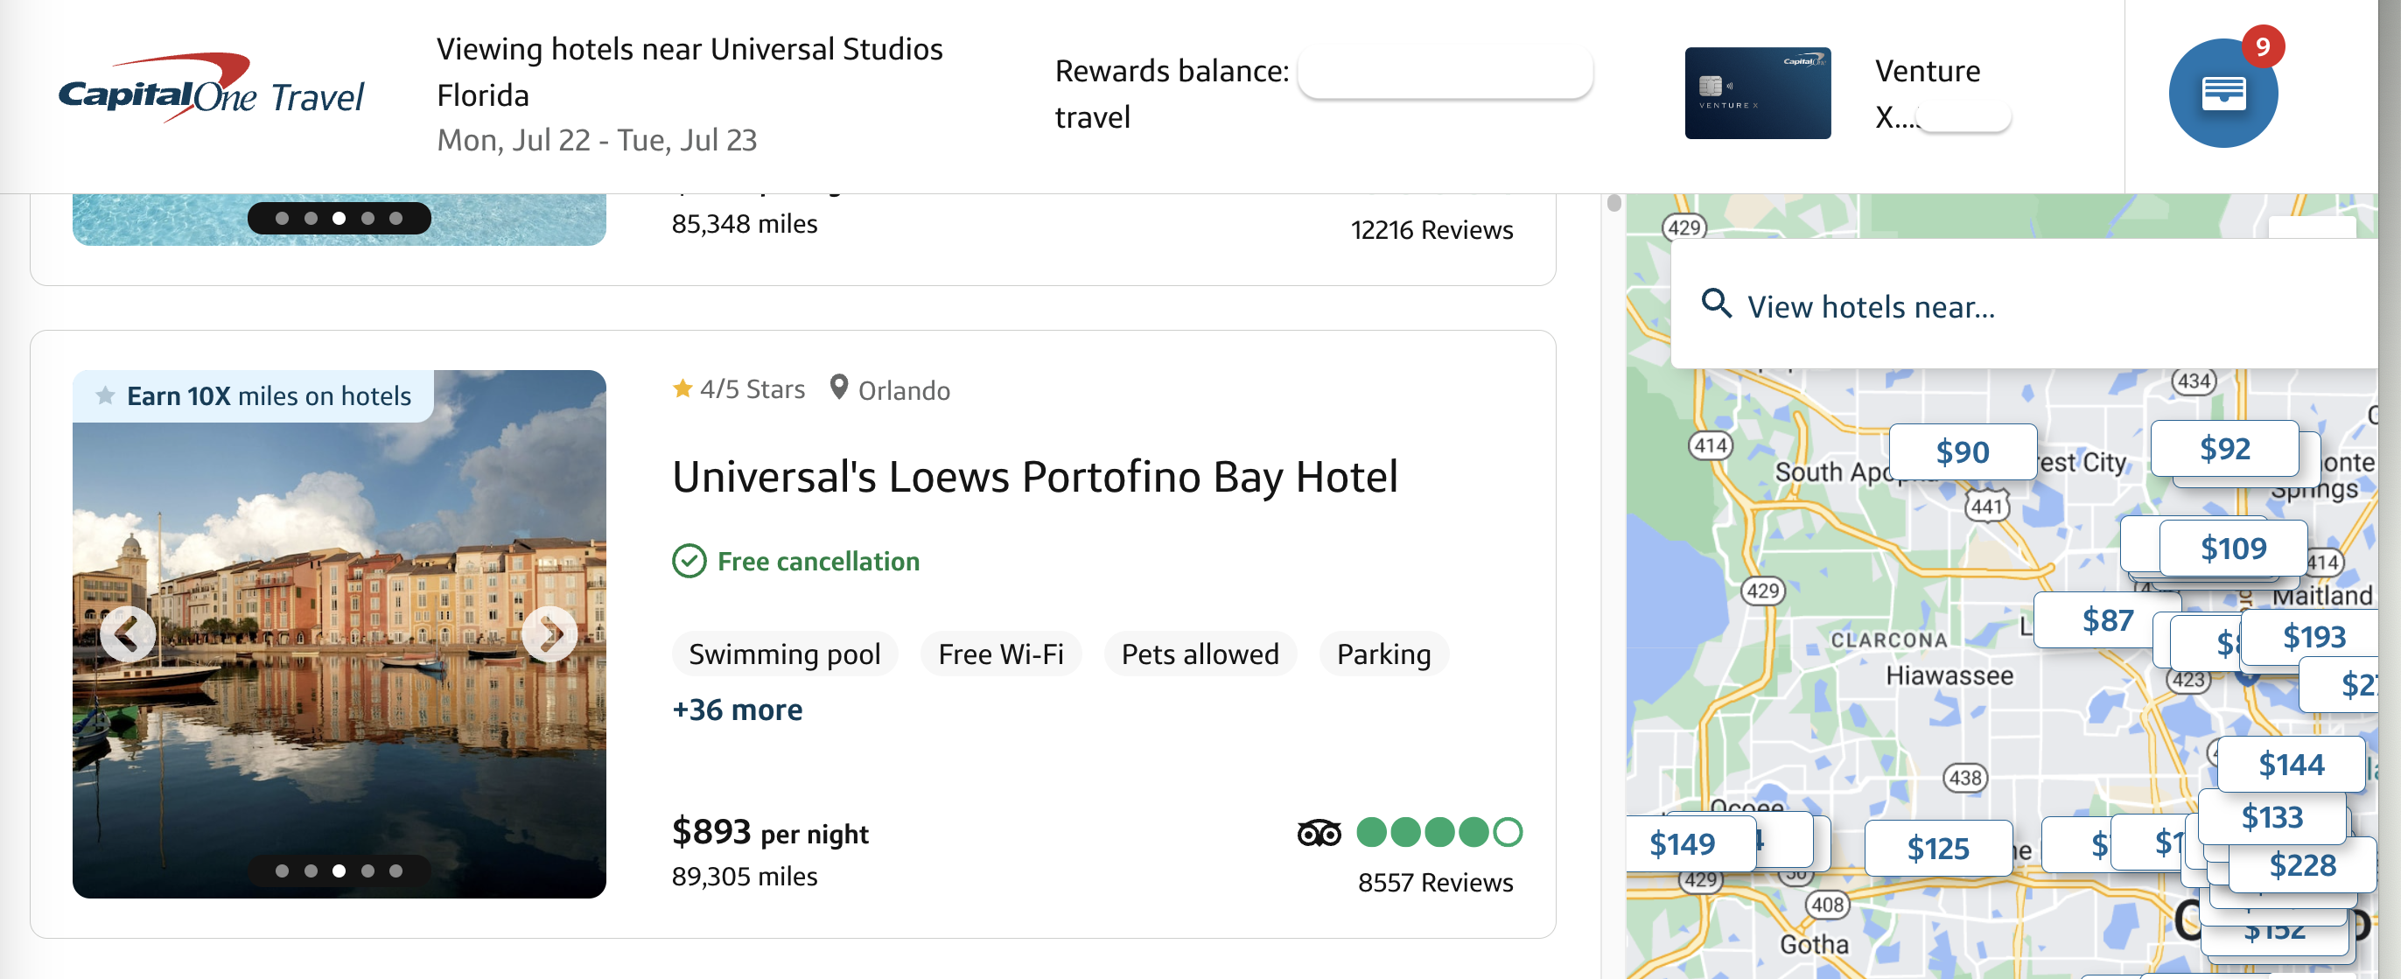Screen dimensions: 2401x979
Task: Click the Venture X card image
Action: [x=1757, y=94]
